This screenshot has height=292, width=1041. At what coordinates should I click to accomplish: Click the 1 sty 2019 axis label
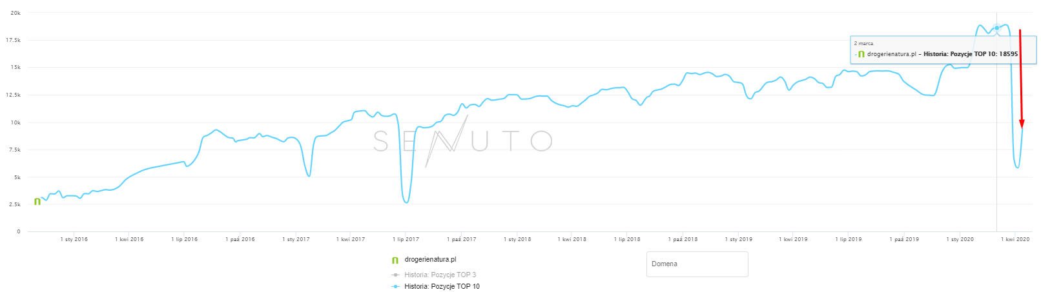(x=739, y=239)
